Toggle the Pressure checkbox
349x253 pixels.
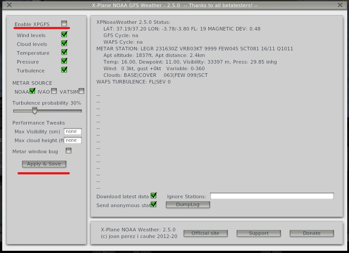pos(64,61)
